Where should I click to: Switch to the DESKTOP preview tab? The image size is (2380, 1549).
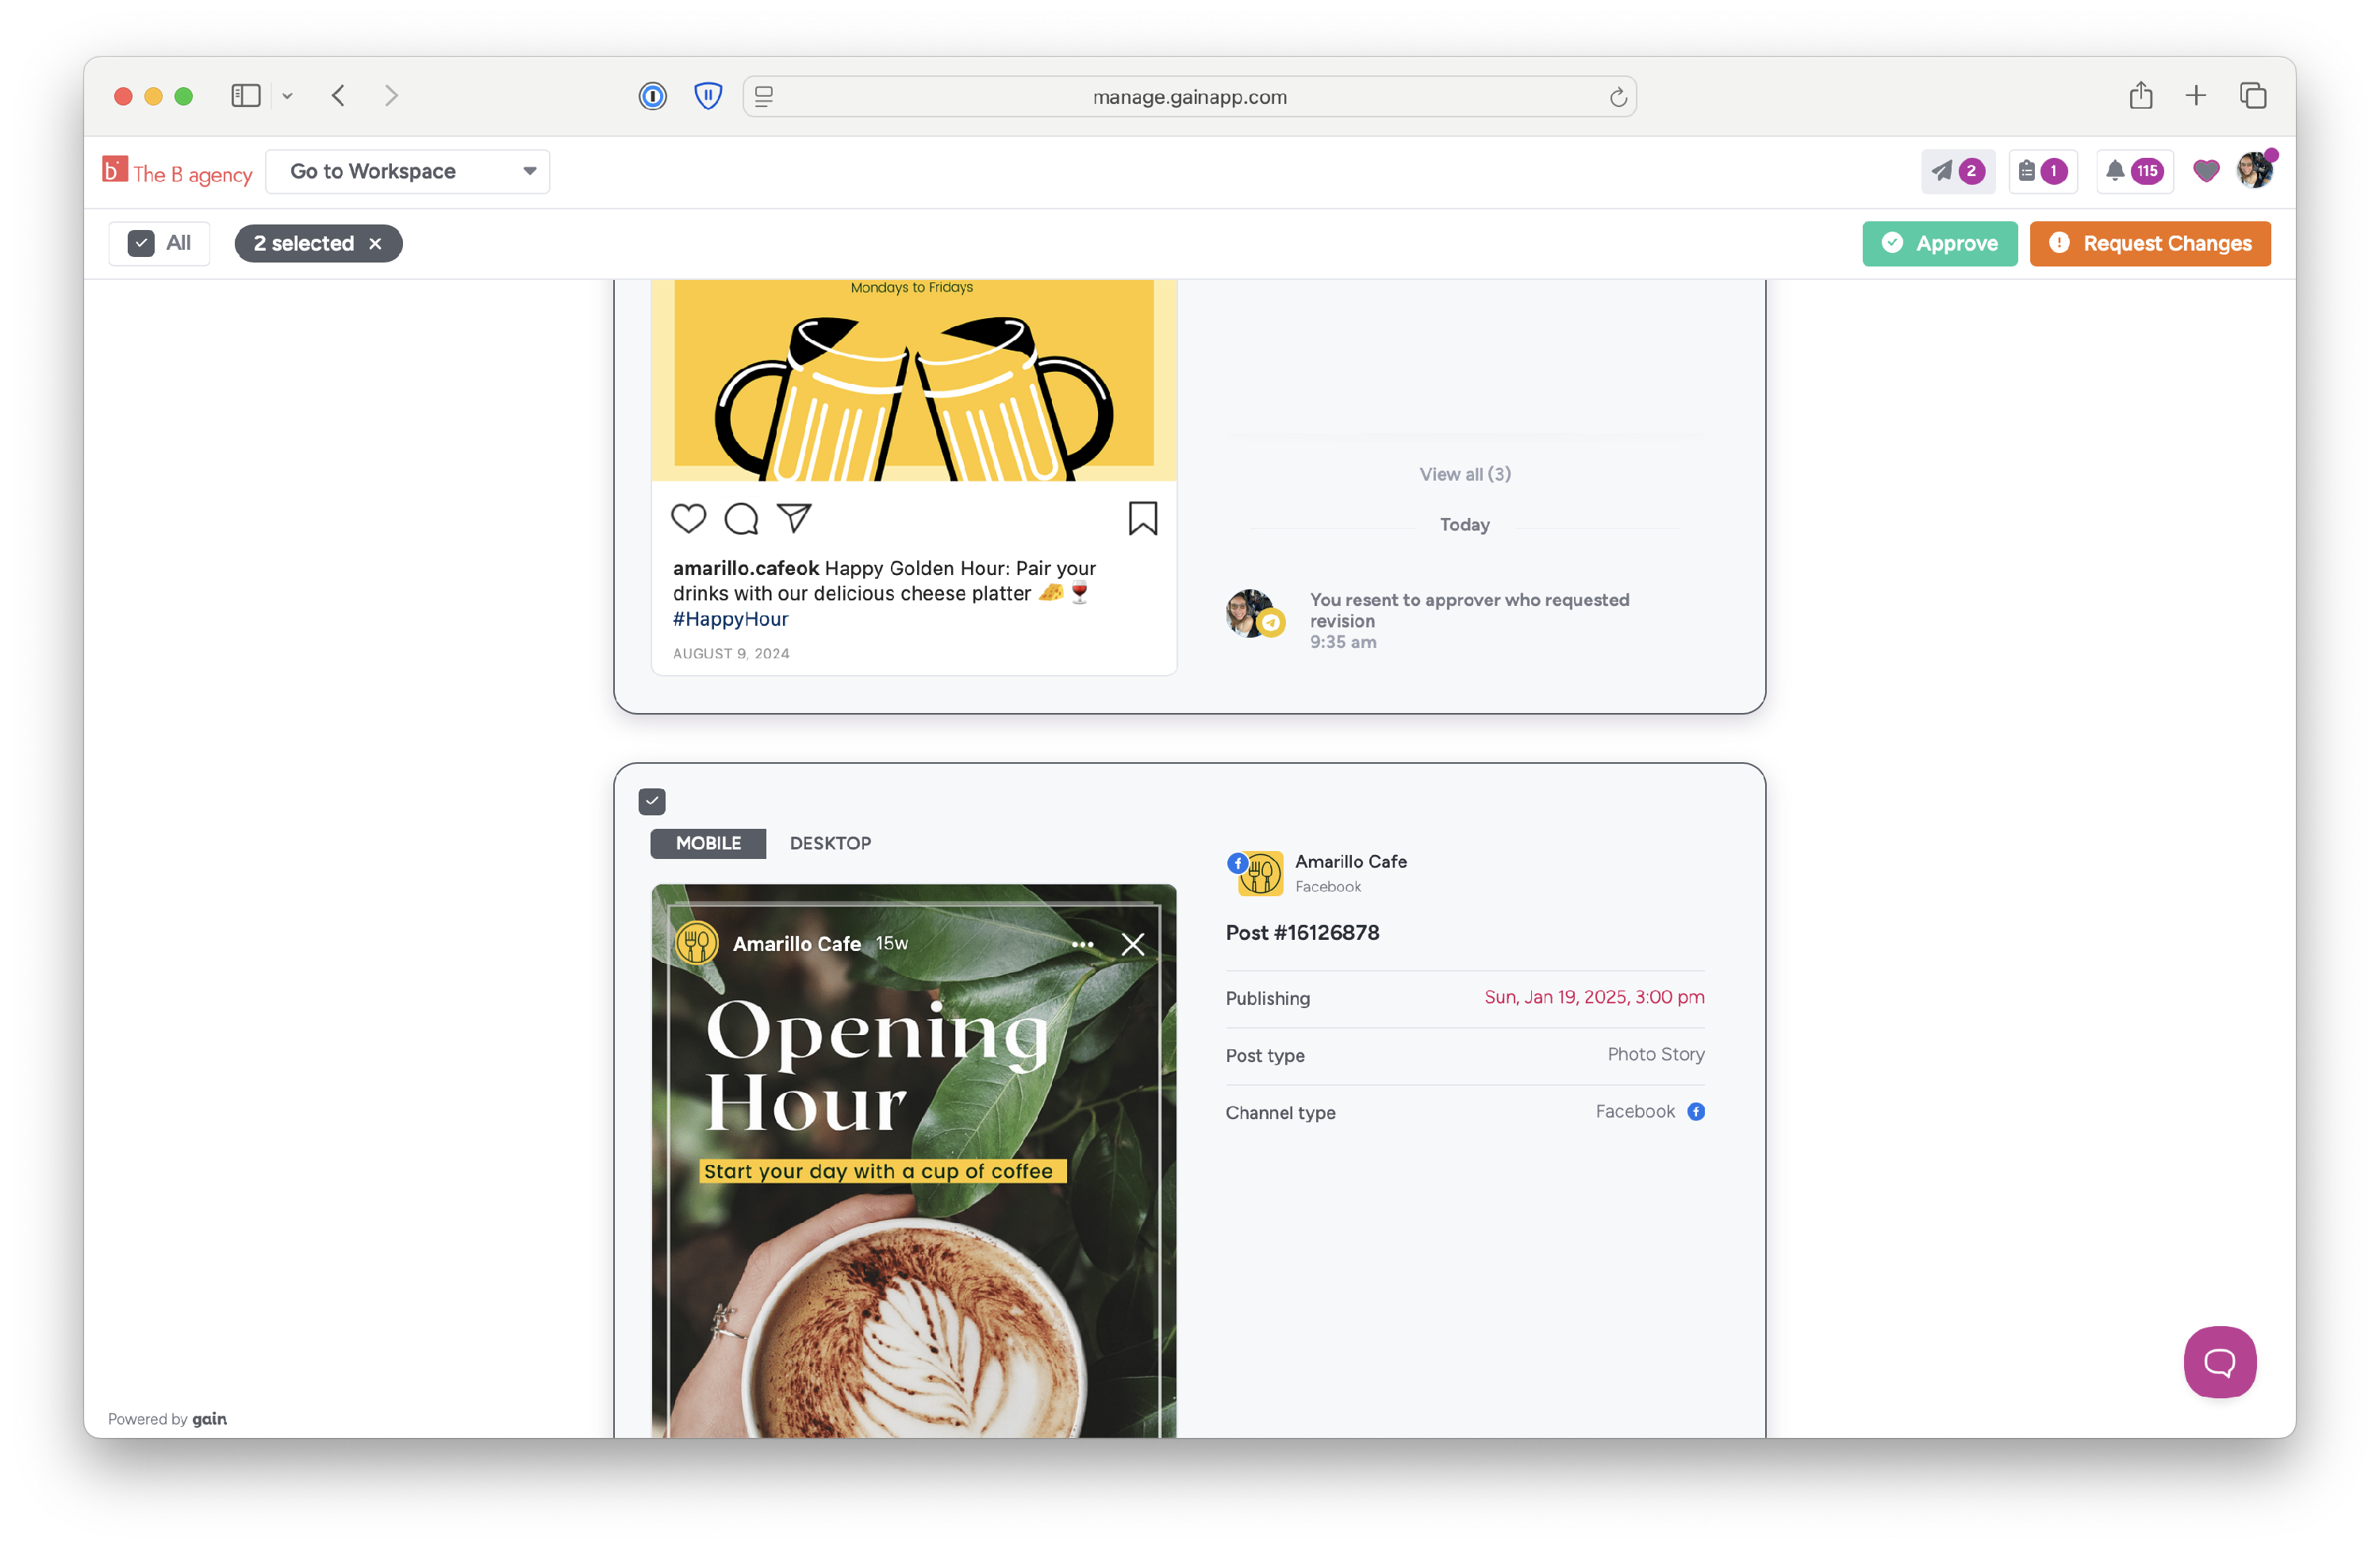click(x=829, y=843)
